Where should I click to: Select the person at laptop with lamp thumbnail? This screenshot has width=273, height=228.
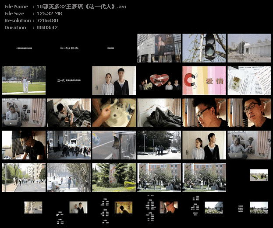pyautogui.click(x=249, y=145)
